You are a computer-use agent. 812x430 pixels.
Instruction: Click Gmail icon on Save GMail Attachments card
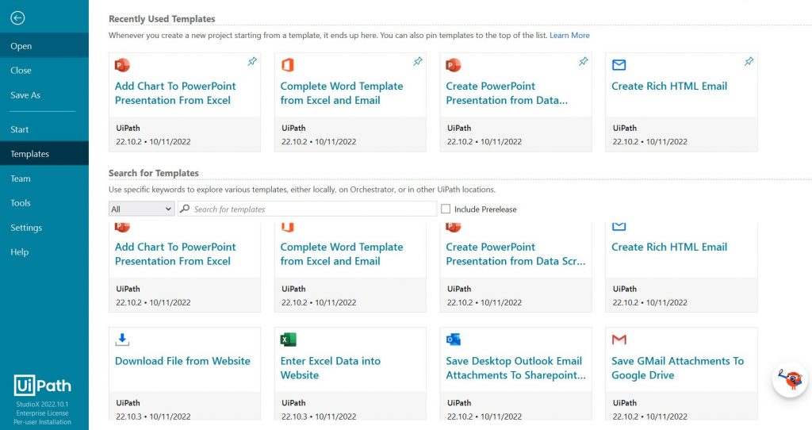point(619,340)
